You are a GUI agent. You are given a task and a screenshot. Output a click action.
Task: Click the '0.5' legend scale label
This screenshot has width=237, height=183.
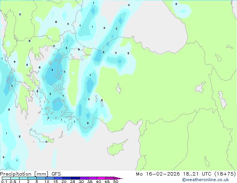tap(13, 182)
